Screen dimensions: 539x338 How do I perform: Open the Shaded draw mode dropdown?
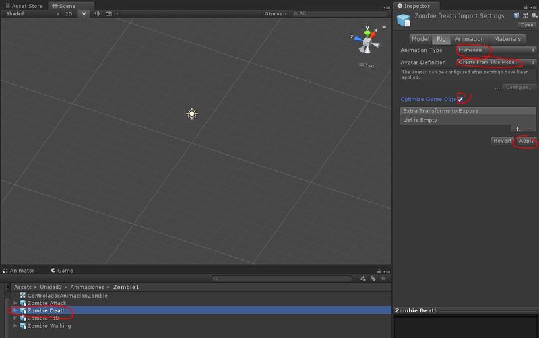pos(32,13)
